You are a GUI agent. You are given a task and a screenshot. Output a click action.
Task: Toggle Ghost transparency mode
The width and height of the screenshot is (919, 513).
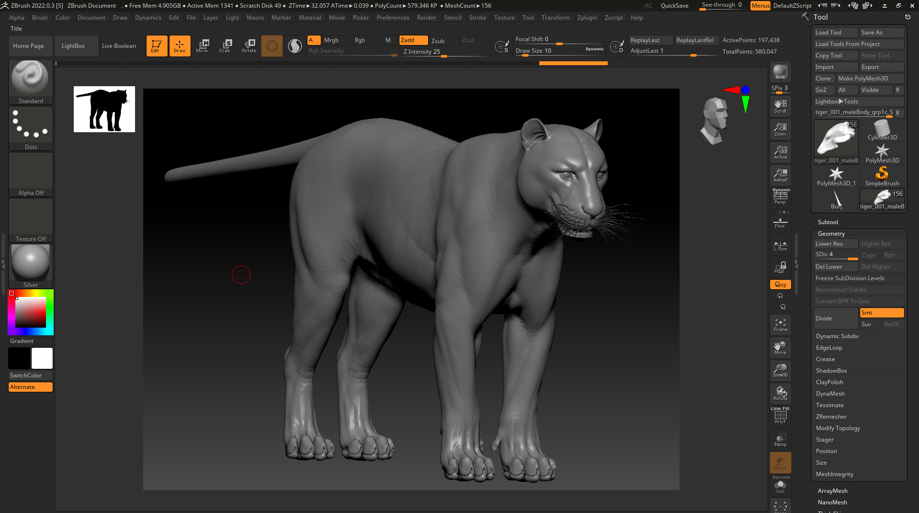click(780, 463)
